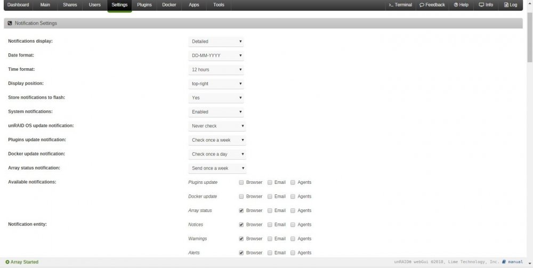
Task: Show system Info from top bar
Action: [x=486, y=5]
